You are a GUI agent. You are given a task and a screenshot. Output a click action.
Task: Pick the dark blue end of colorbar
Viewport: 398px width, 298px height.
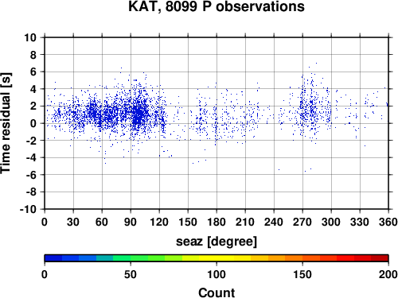pyautogui.click(x=53, y=258)
